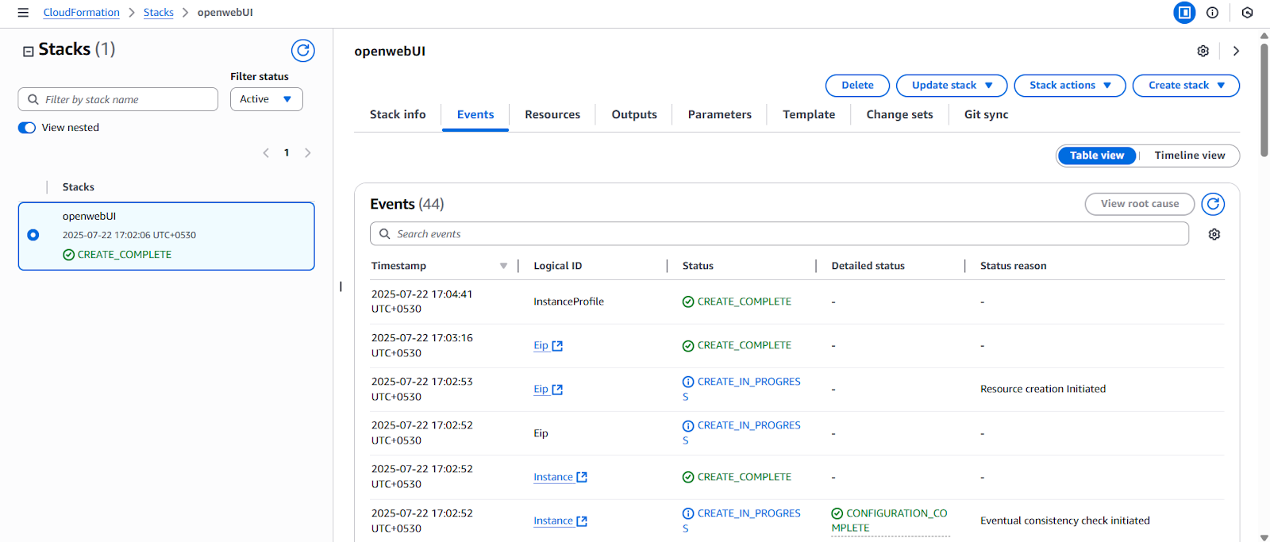Open external link icon of Instance Eventual consistency row
Screen dimensions: 1270x542
pyautogui.click(x=582, y=521)
